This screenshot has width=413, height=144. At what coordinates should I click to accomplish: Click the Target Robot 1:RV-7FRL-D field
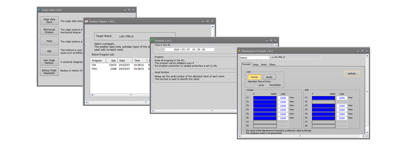(135, 36)
